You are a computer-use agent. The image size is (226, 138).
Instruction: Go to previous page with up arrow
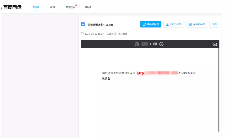tap(137, 44)
